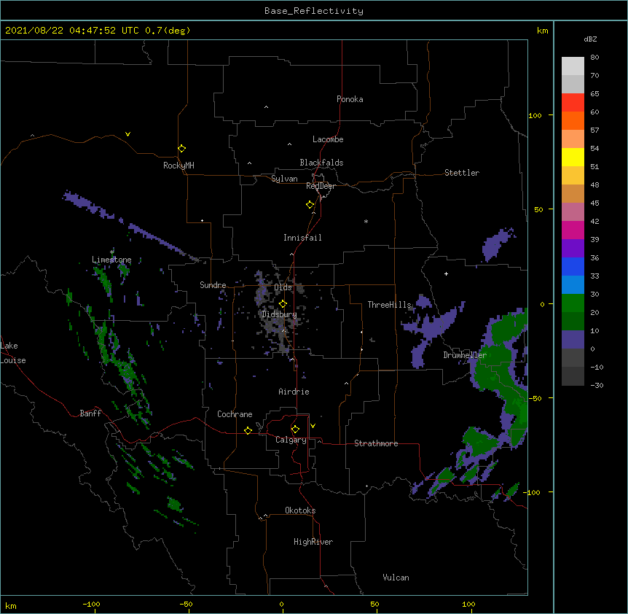628x614 pixels.
Task: Select the light gray 80 dBZ legend swatch
Action: tap(573, 66)
